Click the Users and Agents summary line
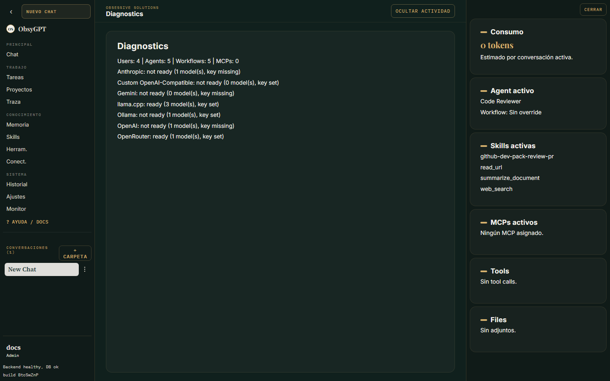 pos(178,61)
